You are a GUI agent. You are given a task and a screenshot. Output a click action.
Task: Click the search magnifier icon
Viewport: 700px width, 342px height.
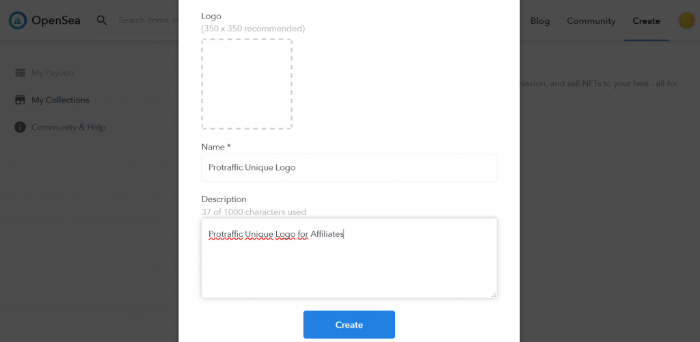coord(102,20)
